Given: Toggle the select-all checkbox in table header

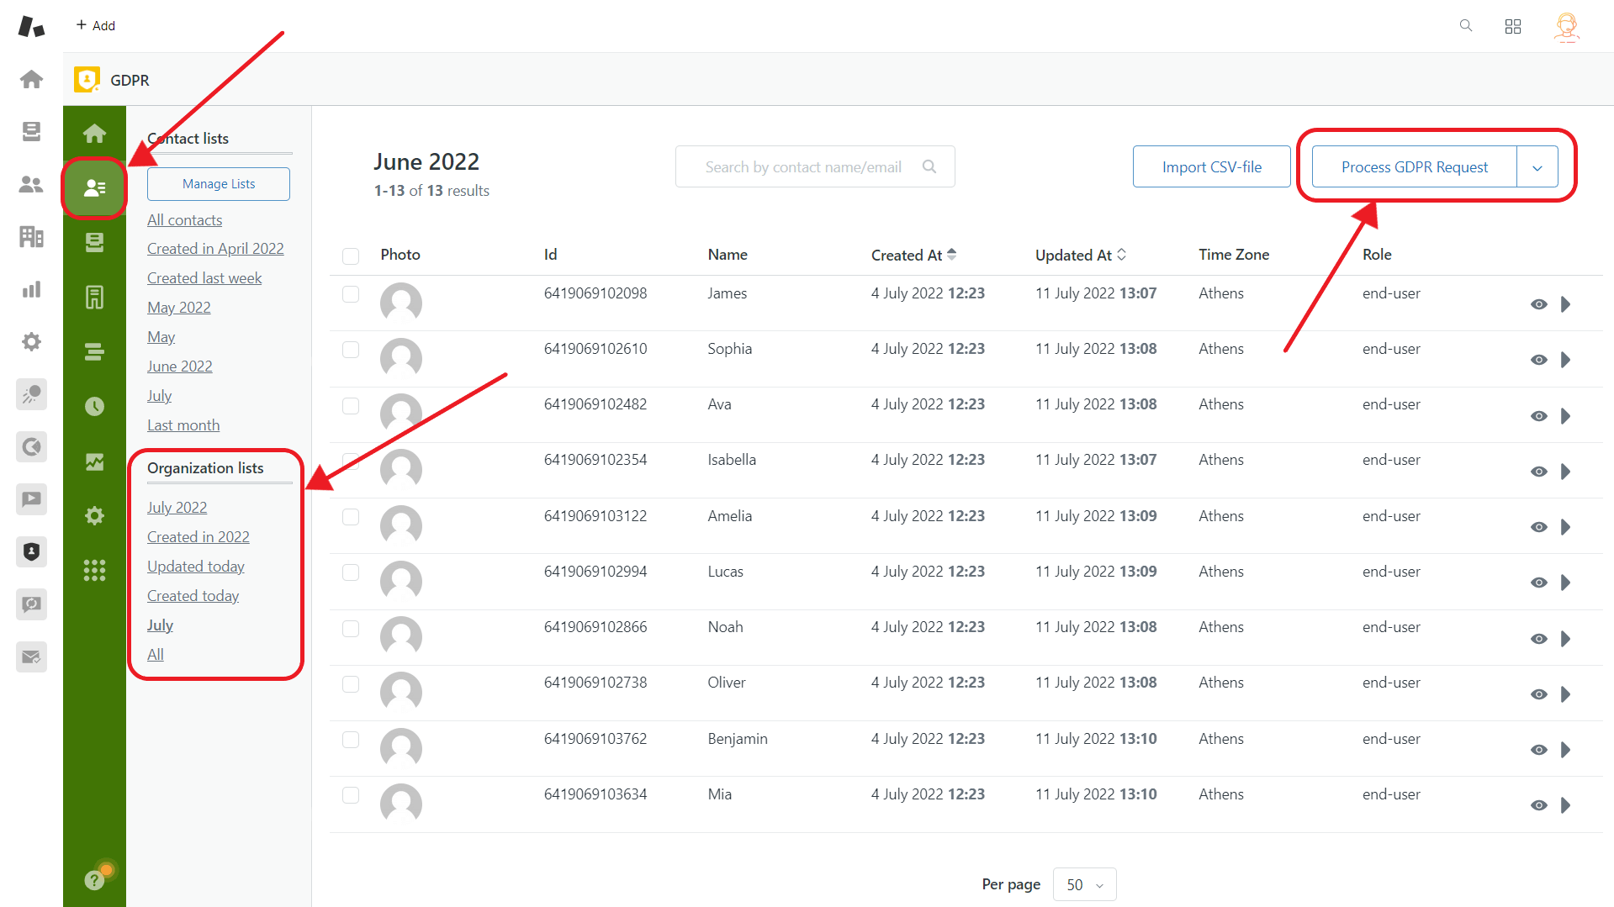Looking at the screenshot, I should [351, 256].
